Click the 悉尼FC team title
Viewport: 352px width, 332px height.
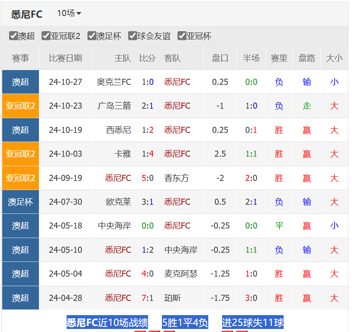tap(27, 15)
